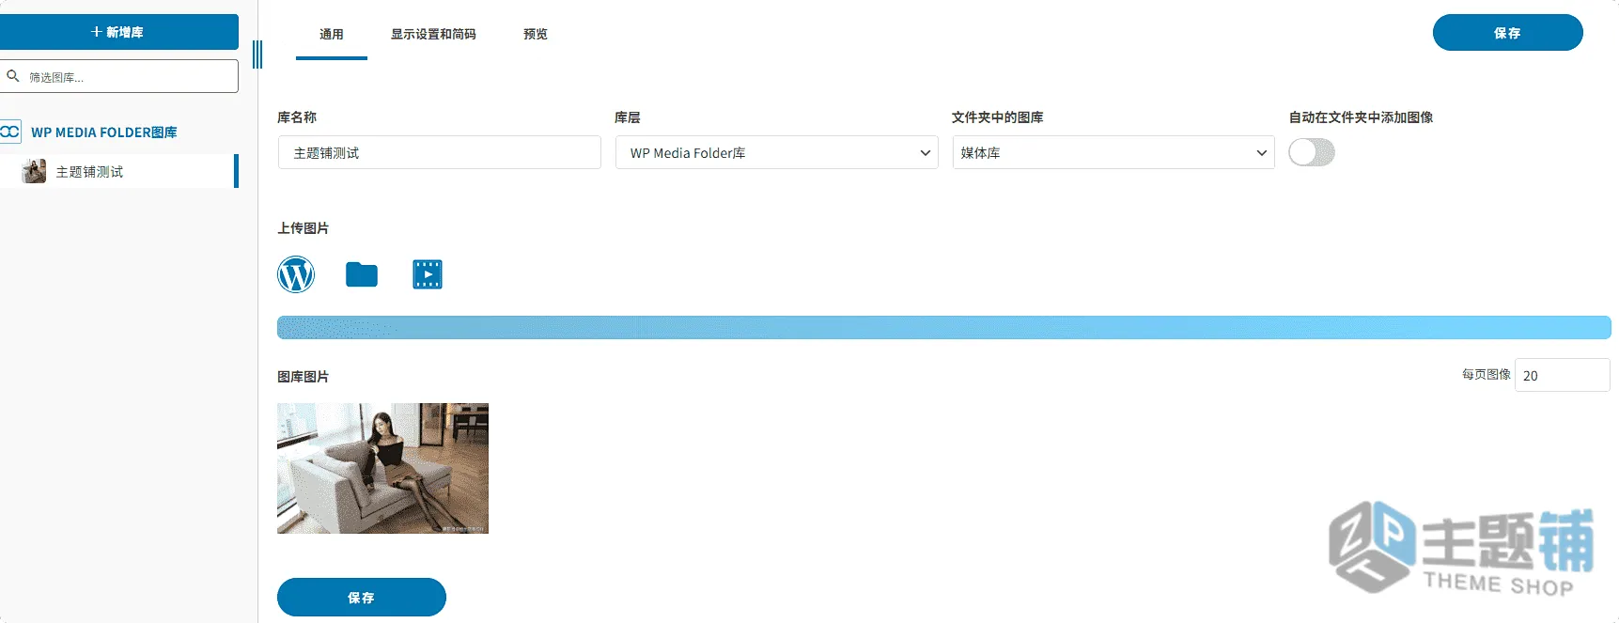Click the 图库图片 label
The width and height of the screenshot is (1619, 623).
304,377
